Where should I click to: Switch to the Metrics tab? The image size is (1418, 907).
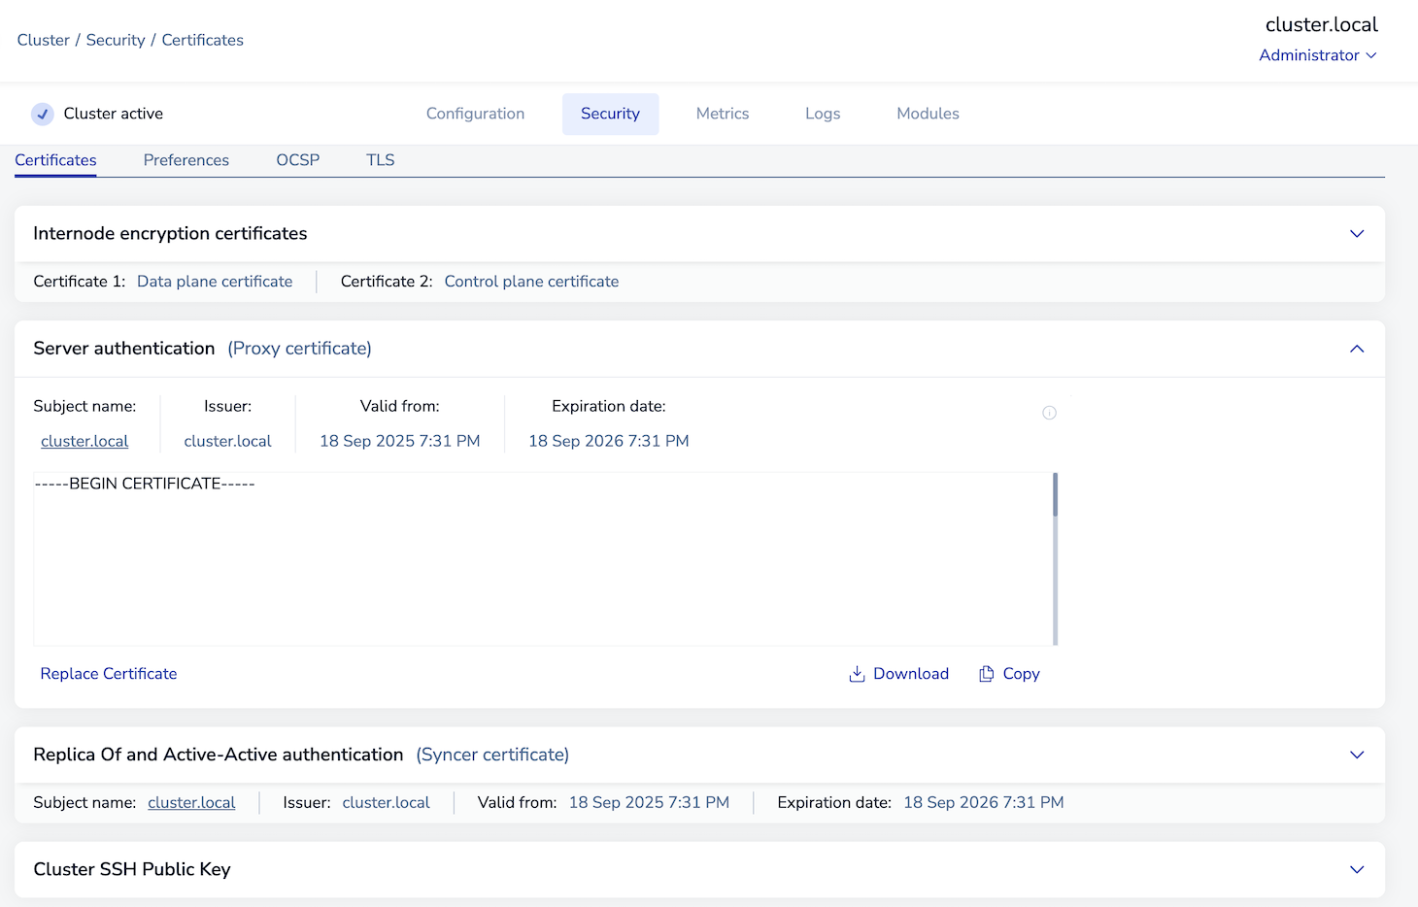point(722,114)
